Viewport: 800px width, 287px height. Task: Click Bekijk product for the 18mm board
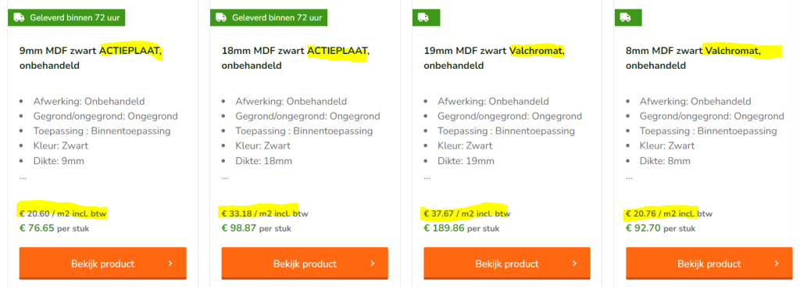(x=305, y=264)
